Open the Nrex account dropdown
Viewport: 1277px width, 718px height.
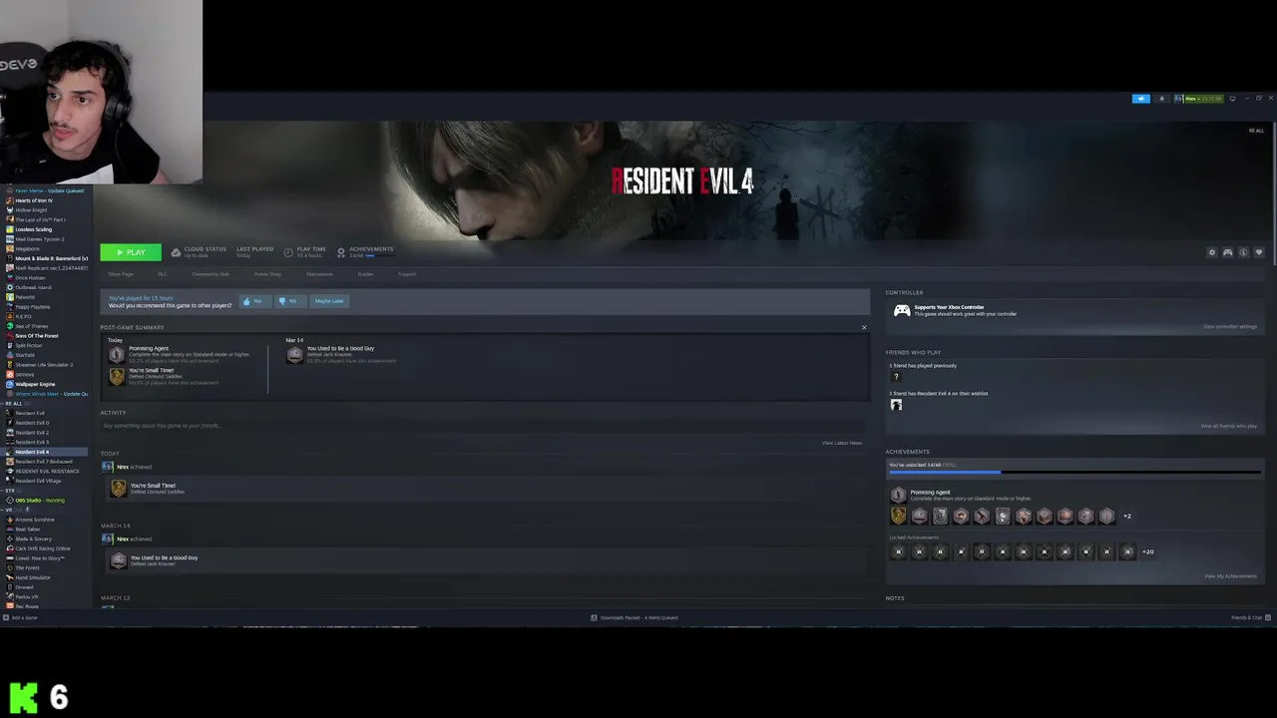[1198, 99]
